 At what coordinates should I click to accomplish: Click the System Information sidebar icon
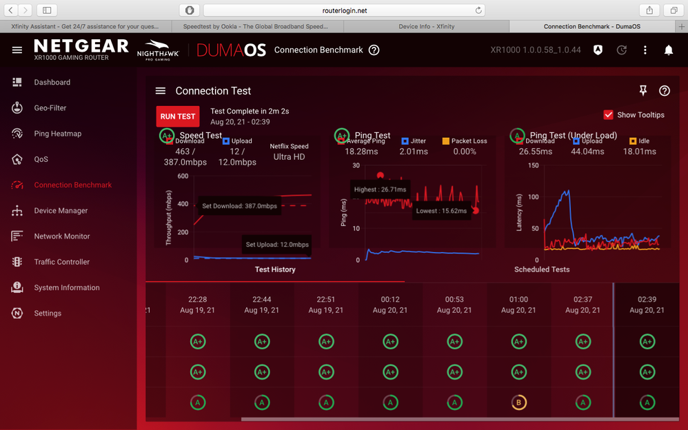click(17, 287)
